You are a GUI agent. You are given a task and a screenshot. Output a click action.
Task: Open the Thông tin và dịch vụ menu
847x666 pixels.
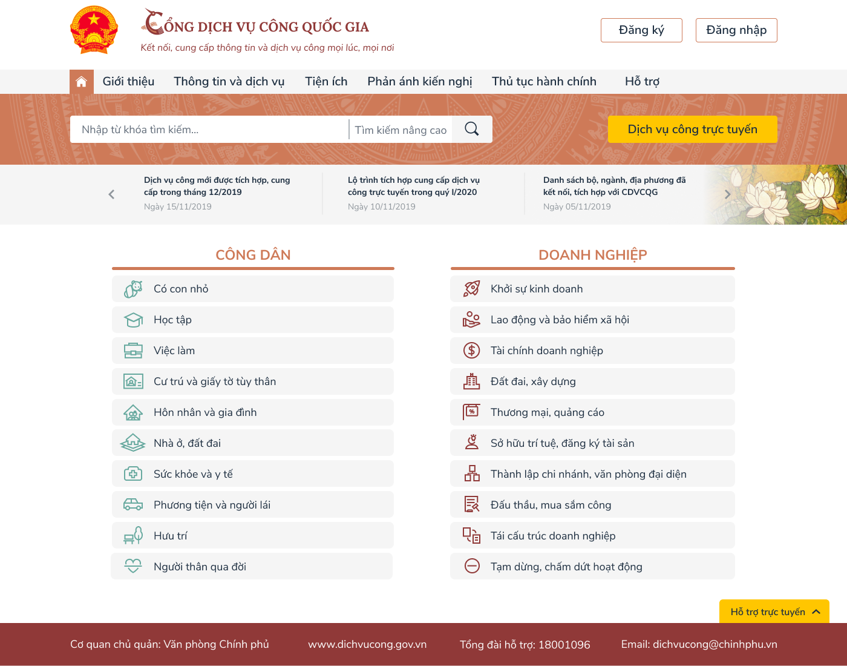(x=229, y=82)
